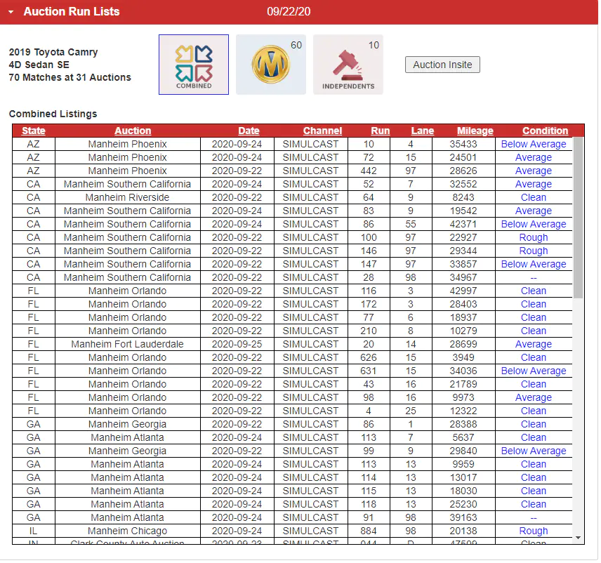This screenshot has width=601, height=563.
Task: Open Clean condition for mileage 5637
Action: [535, 439]
